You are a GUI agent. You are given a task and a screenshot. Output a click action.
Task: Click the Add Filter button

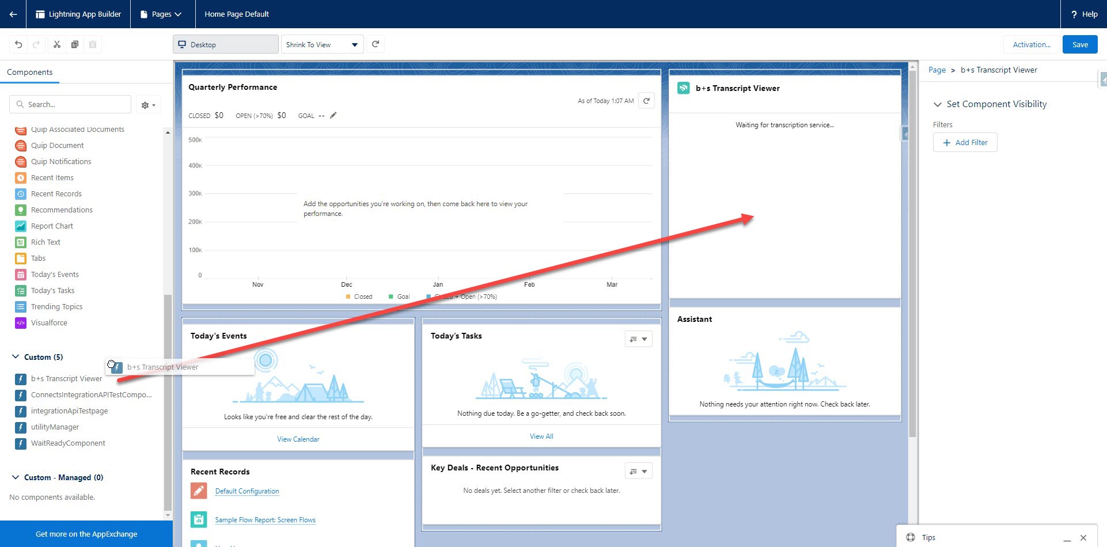coord(965,142)
